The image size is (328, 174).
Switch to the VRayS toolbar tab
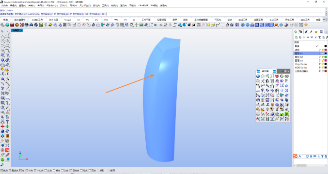[x=67, y=20]
